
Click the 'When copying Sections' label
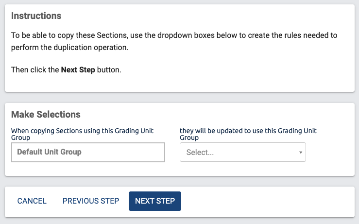87,134
